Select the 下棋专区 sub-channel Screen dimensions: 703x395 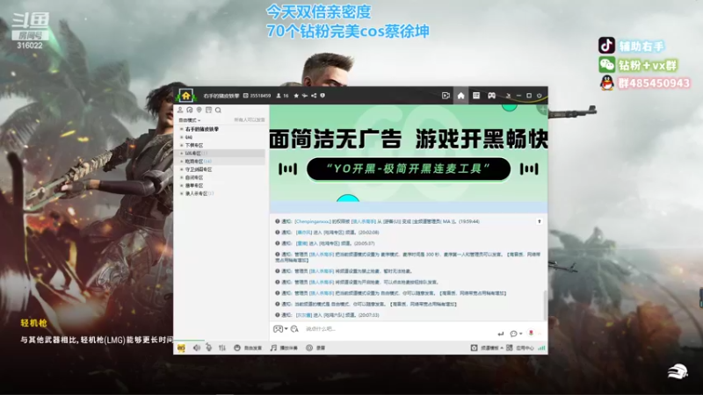click(x=194, y=145)
